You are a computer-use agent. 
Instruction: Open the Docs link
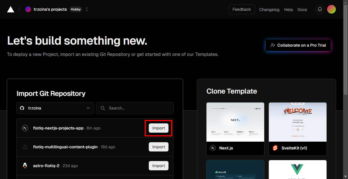(302, 10)
